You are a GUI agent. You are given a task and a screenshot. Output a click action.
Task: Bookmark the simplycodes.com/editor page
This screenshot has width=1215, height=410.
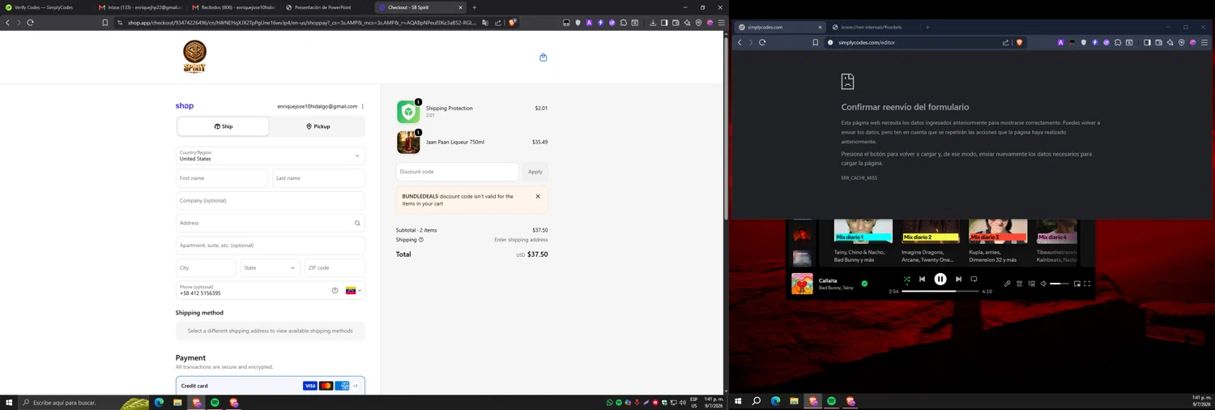(816, 42)
